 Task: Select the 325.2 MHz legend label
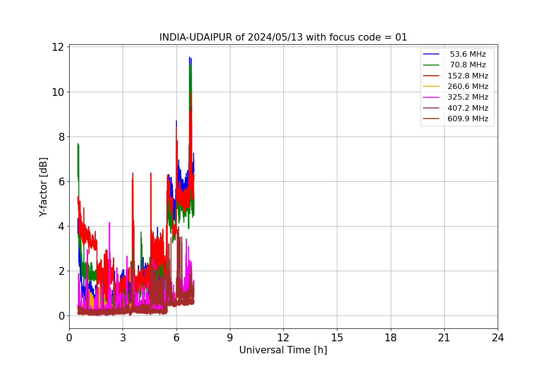[468, 97]
